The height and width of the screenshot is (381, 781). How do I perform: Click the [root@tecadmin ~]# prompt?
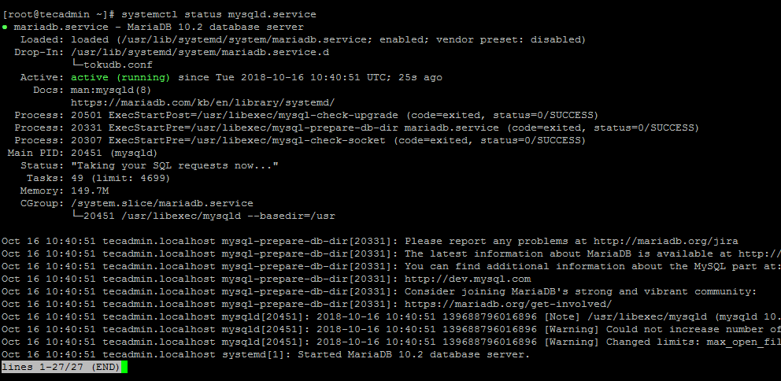point(59,14)
